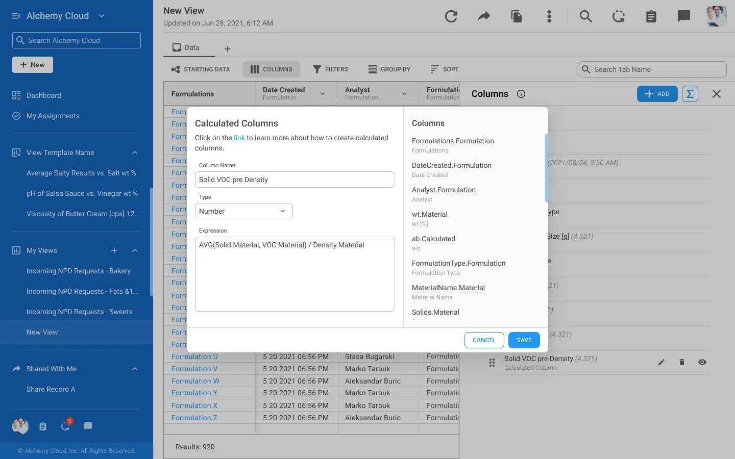The height and width of the screenshot is (459, 735).
Task: Click the sigma calculated column icon
Action: pos(690,94)
